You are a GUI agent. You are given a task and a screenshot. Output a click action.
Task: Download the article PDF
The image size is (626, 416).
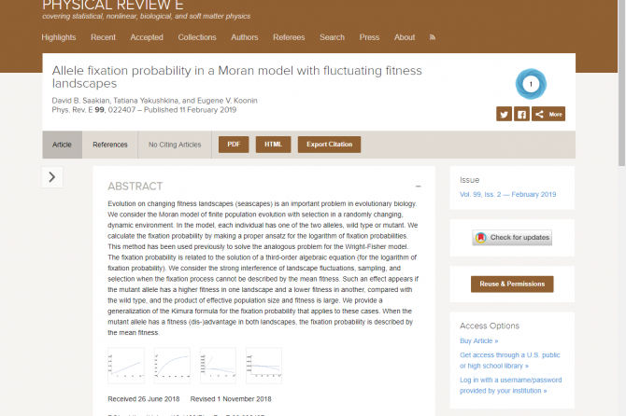click(233, 145)
